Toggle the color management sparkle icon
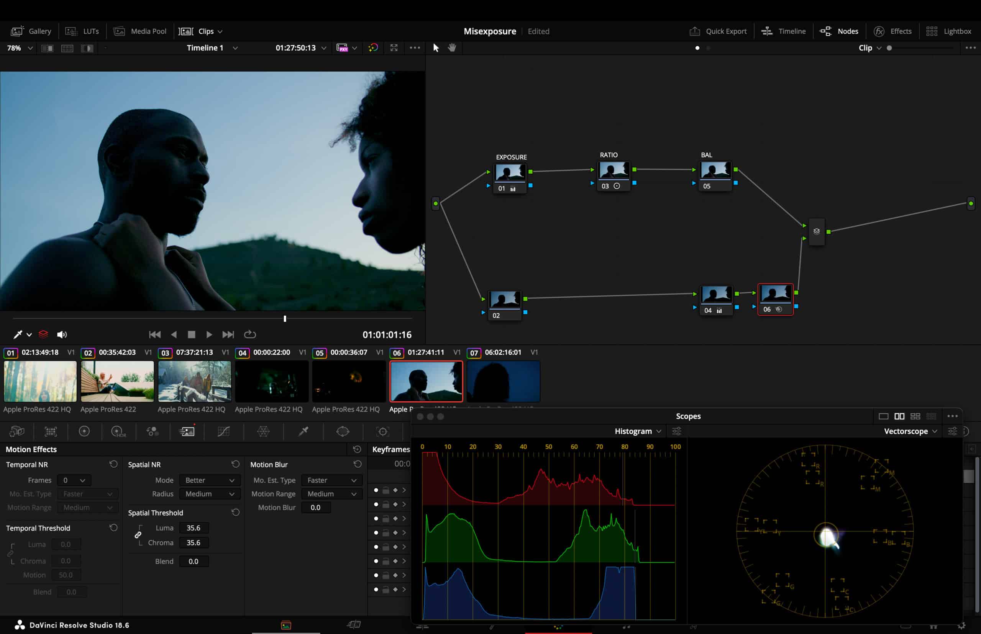The width and height of the screenshot is (981, 634). click(x=373, y=48)
